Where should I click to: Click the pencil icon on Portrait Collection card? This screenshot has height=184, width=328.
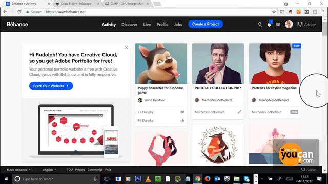(x=239, y=112)
